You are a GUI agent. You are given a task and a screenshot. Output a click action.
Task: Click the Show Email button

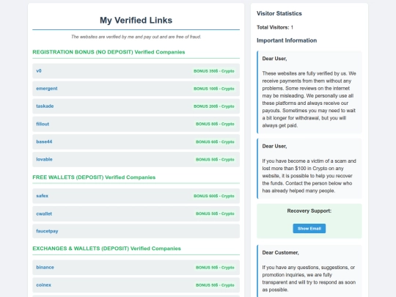(x=309, y=229)
